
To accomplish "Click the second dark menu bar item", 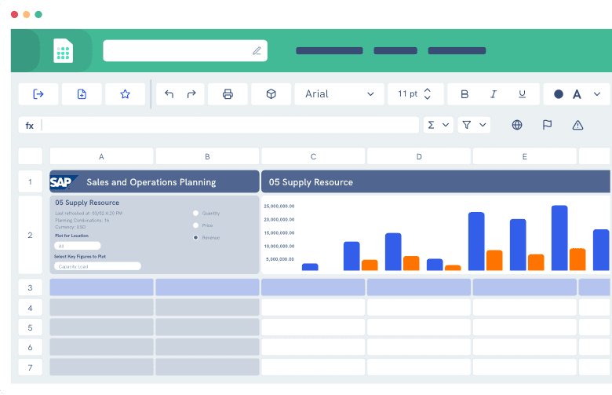I will (395, 51).
